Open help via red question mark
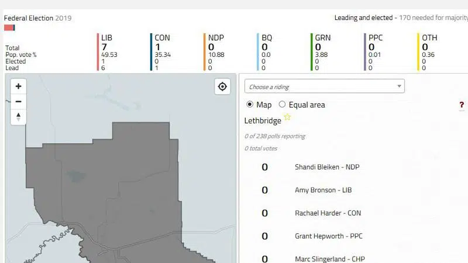 [462, 105]
